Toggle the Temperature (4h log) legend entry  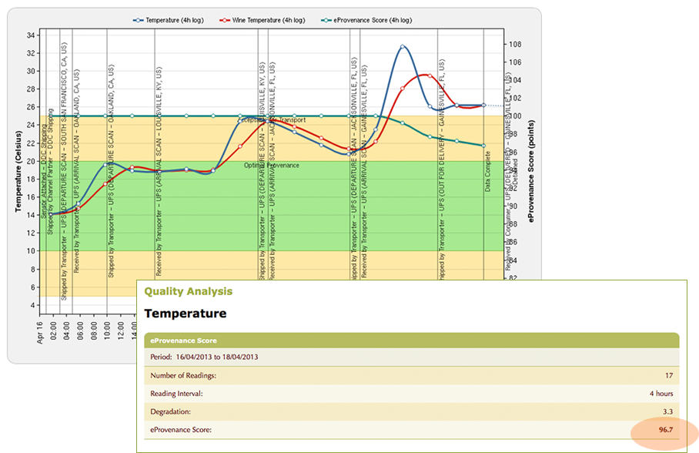point(169,20)
